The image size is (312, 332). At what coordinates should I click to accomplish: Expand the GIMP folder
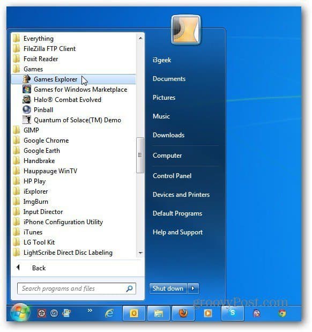click(x=26, y=130)
